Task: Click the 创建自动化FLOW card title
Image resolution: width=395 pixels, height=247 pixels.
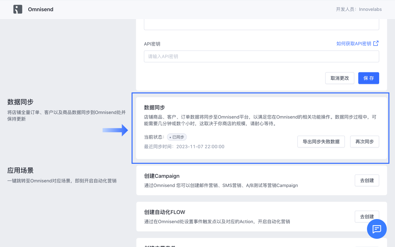Action: (165, 212)
